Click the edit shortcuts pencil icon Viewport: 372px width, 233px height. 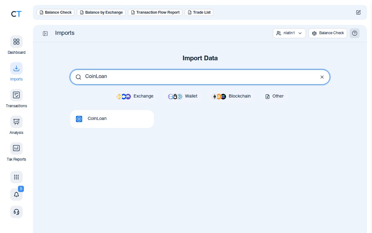click(358, 12)
